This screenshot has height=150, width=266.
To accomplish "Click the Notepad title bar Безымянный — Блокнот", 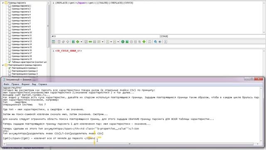I will pos(19,80).
